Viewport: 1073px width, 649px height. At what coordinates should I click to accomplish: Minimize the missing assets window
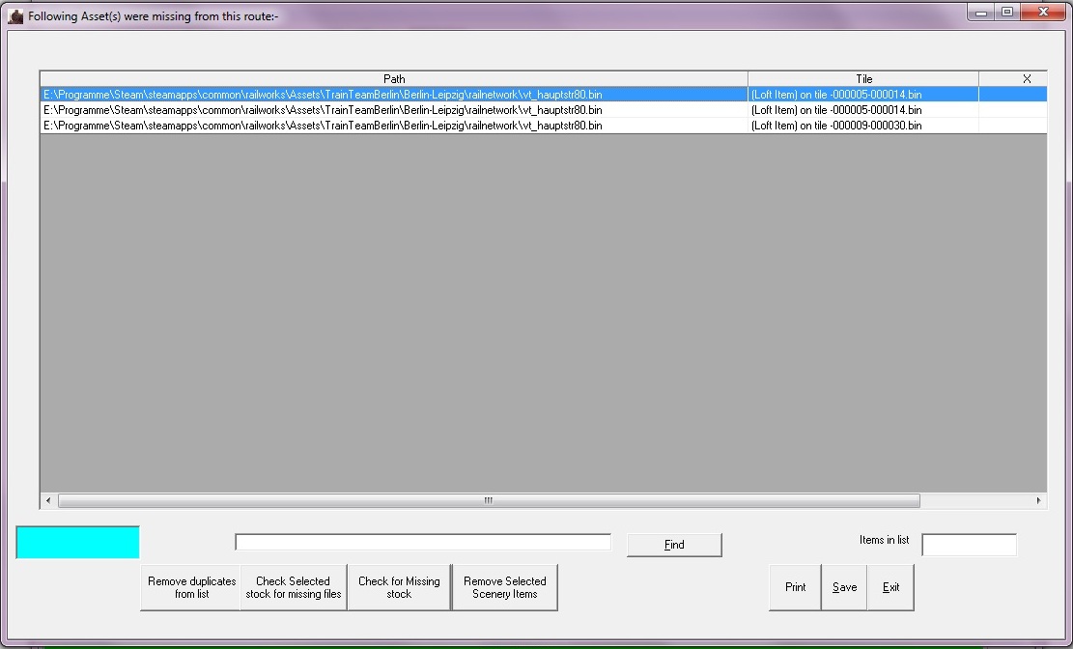980,12
